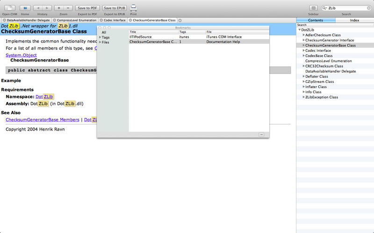This screenshot has height=233, width=374.
Task: Navigate back in History
Action: tap(38, 8)
